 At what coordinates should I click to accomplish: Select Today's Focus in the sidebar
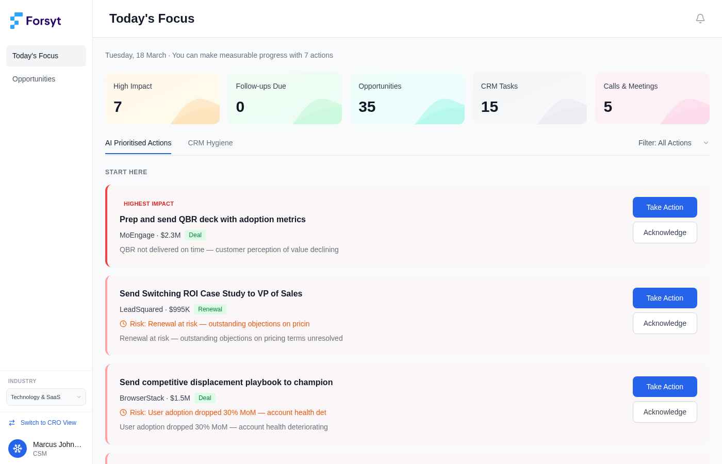tap(35, 56)
